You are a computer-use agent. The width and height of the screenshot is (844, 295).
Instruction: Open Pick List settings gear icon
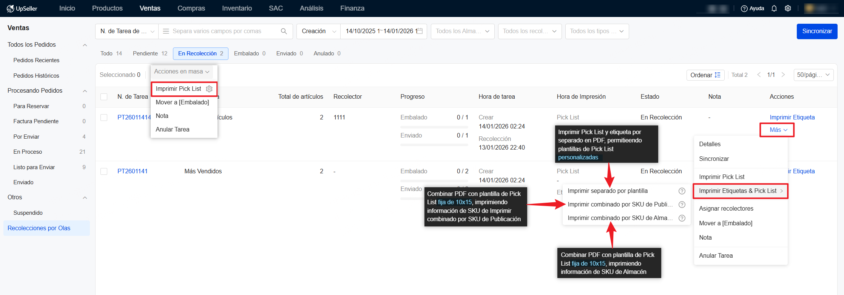pos(209,89)
